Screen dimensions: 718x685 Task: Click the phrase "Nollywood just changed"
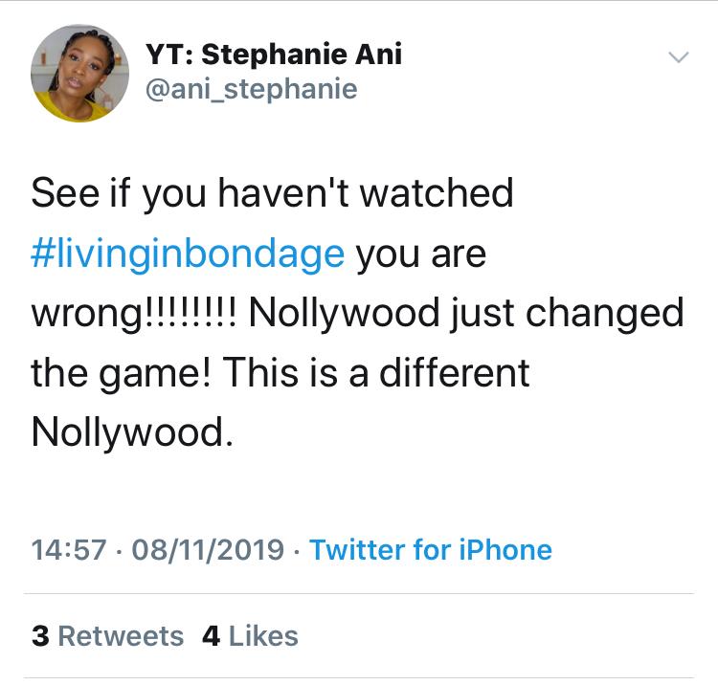pos(466,313)
